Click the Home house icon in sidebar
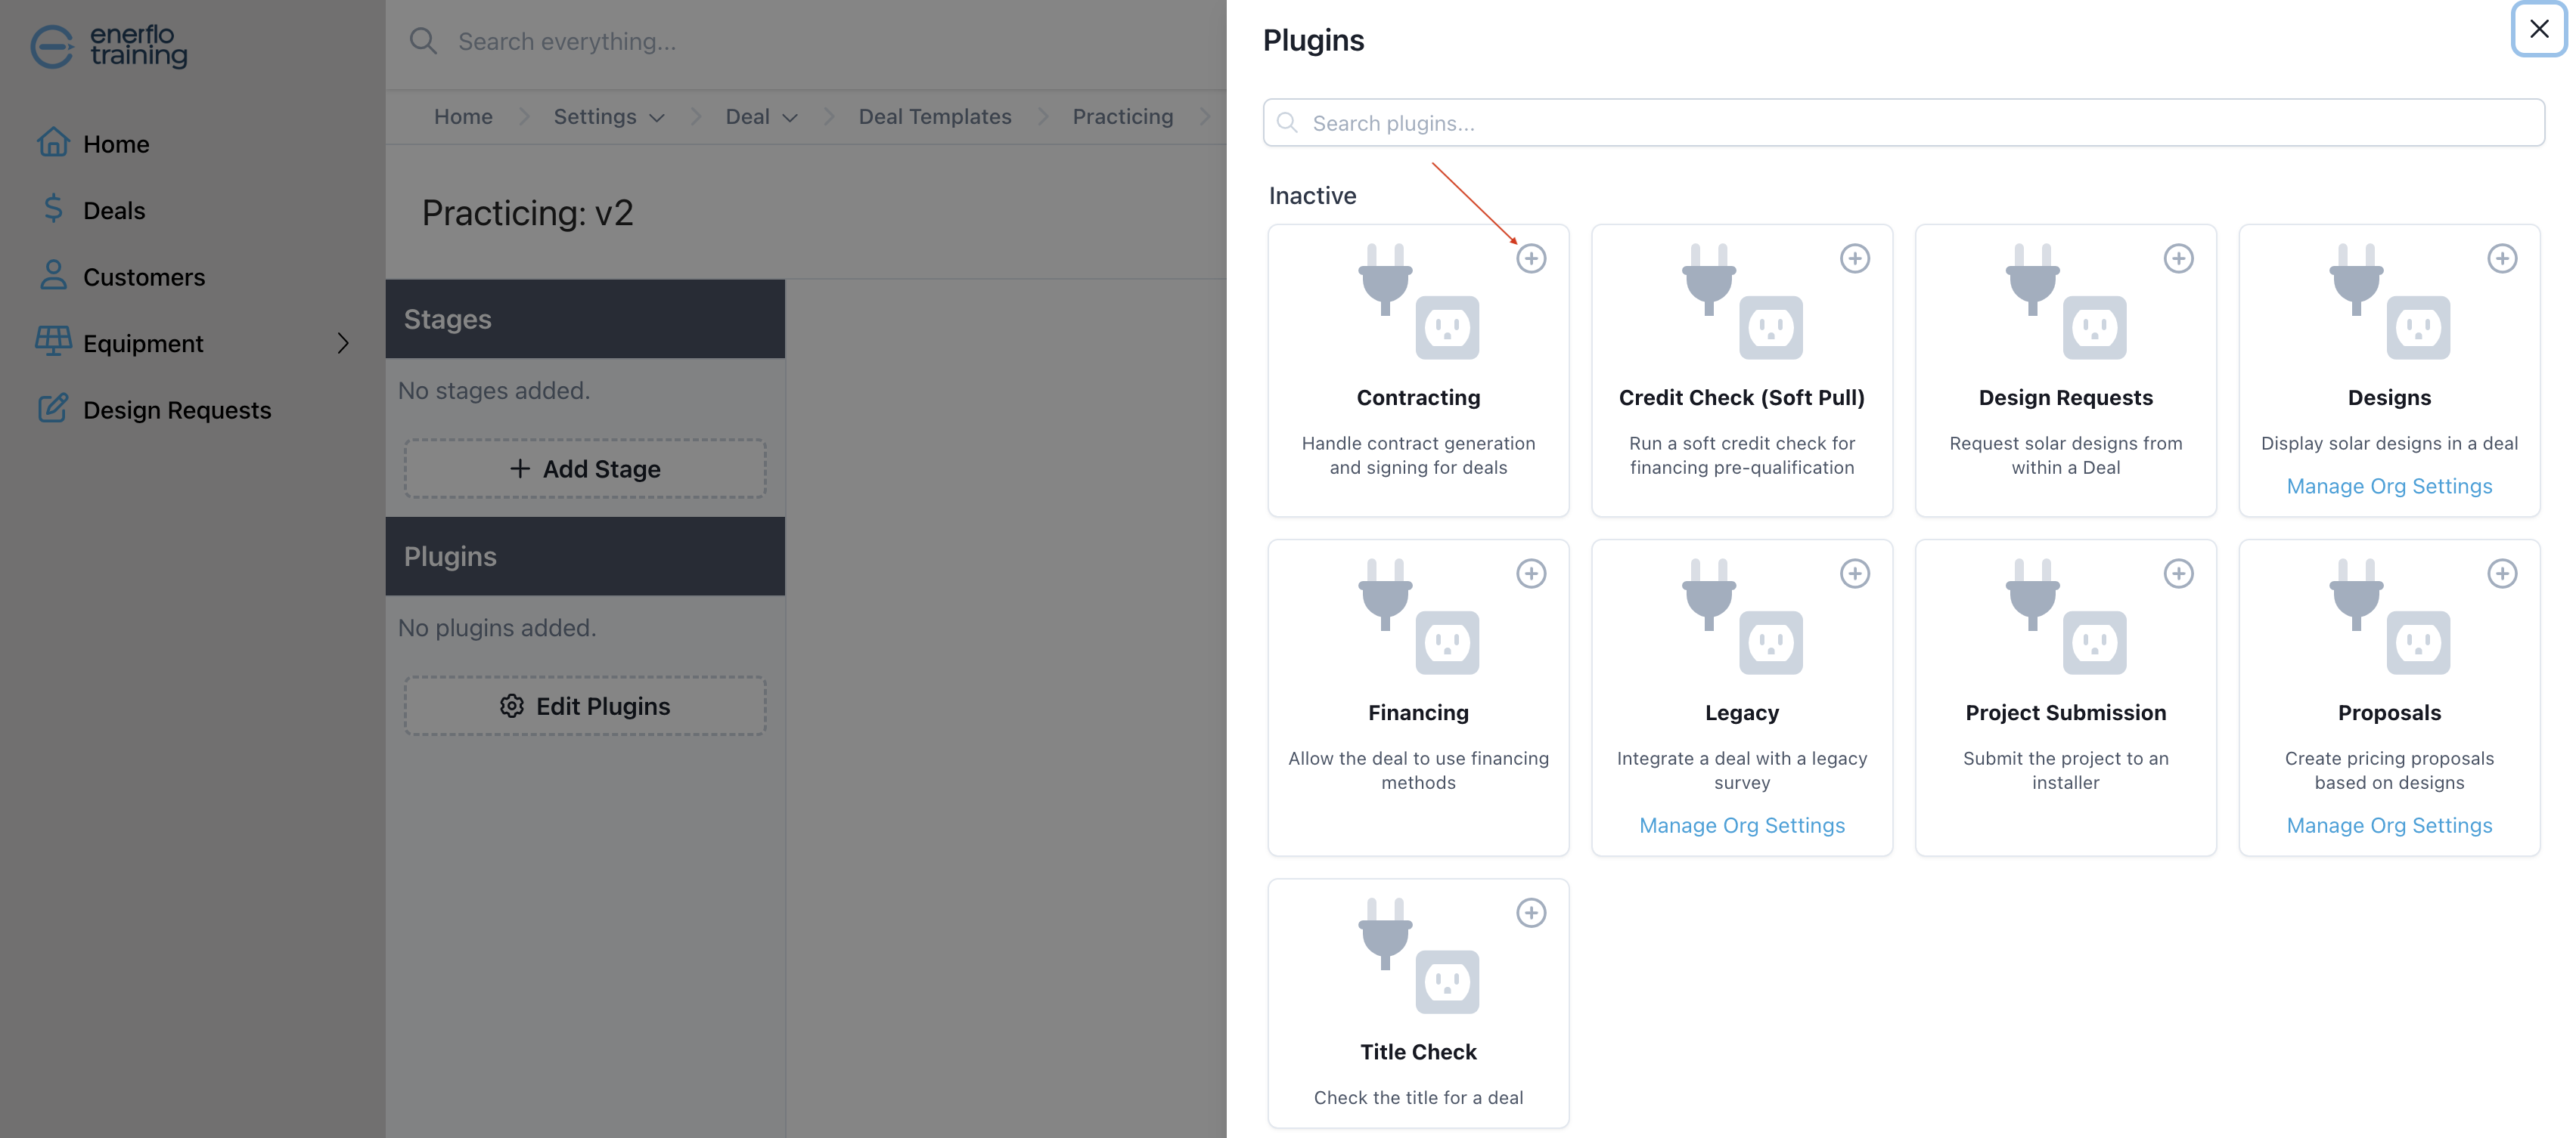Screen dimensions: 2576x1138 point(53,142)
